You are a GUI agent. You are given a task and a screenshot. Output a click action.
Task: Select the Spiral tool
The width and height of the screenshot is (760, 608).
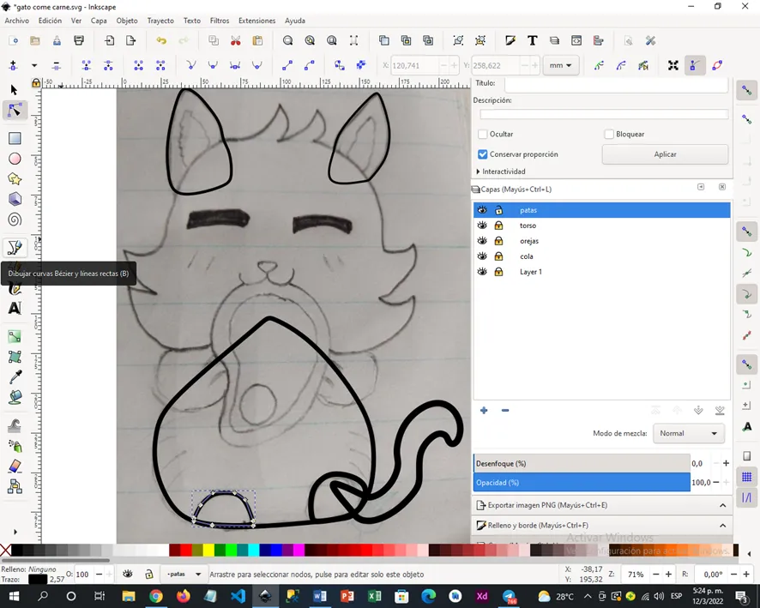click(x=15, y=220)
